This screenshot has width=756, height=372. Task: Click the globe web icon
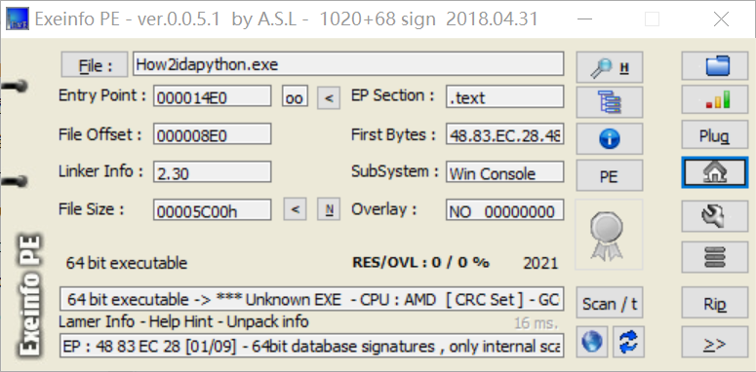tap(592, 342)
